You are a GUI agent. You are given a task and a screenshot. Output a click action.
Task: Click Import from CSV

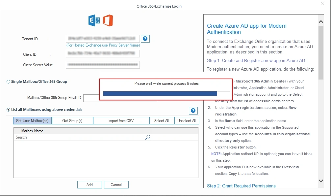pyautogui.click(x=121, y=120)
